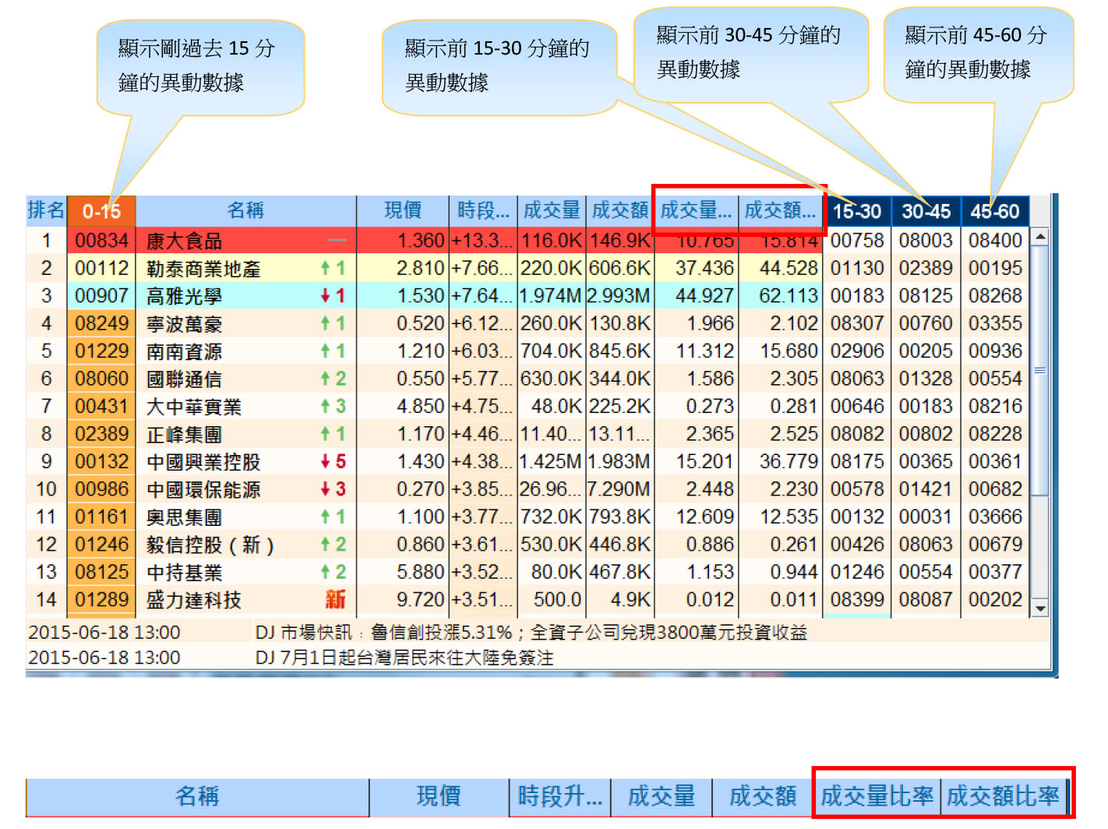Click the 新 marker for 盛力達科技
This screenshot has height=829, width=1108.
tap(336, 599)
